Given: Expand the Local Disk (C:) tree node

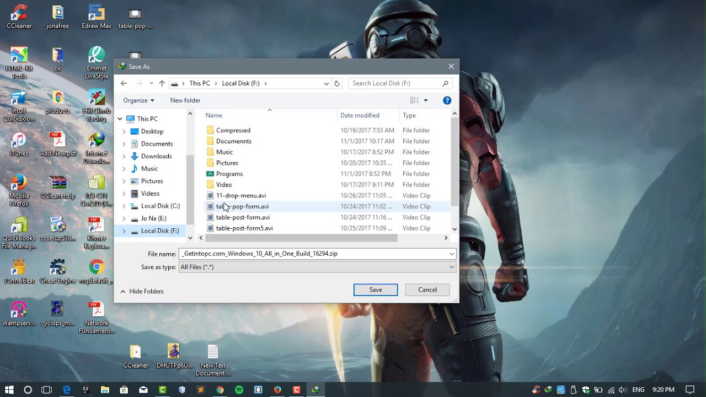Looking at the screenshot, I should 124,206.
